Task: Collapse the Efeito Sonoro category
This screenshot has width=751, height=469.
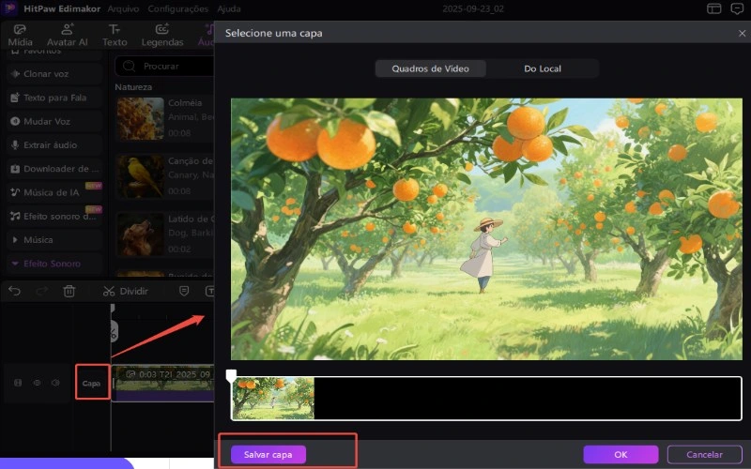Action: [52, 264]
